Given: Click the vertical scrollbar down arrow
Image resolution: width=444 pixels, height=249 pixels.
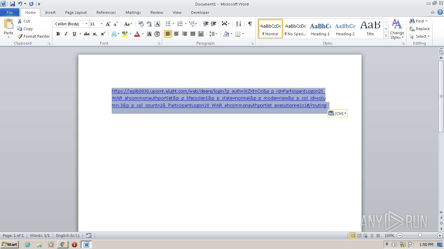Looking at the screenshot, I should pyautogui.click(x=441, y=213).
